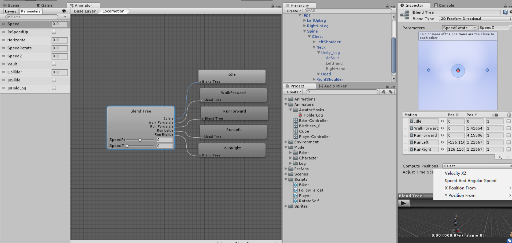
Task: Enable the Vault parameter checkbox
Action: [x=54, y=64]
